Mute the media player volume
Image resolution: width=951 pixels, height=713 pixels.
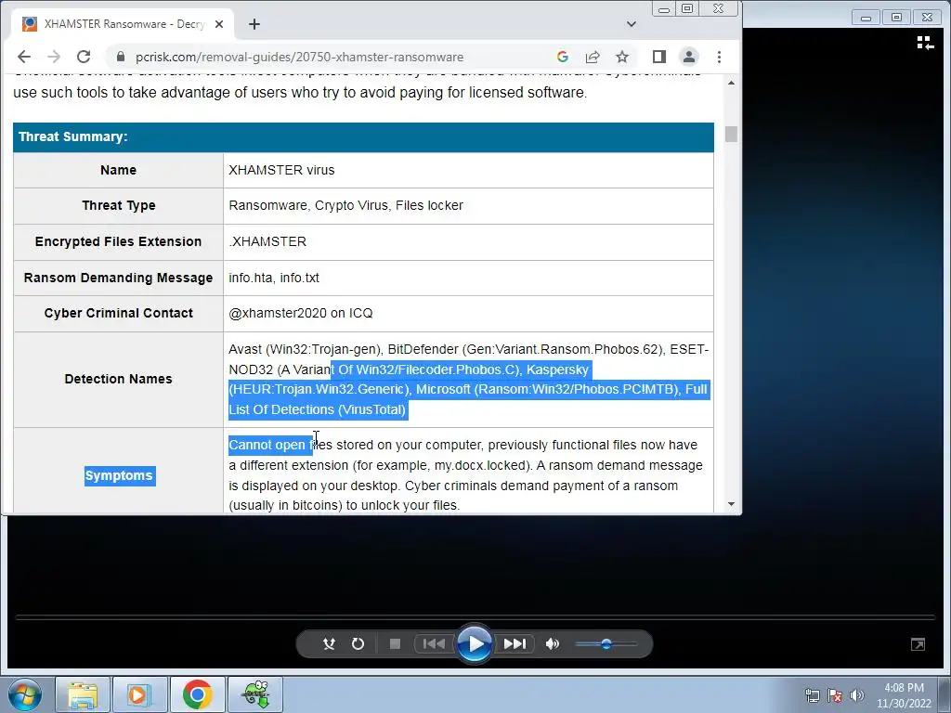pos(552,644)
